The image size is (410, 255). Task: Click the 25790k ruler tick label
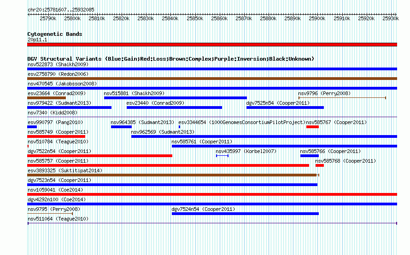[48, 18]
